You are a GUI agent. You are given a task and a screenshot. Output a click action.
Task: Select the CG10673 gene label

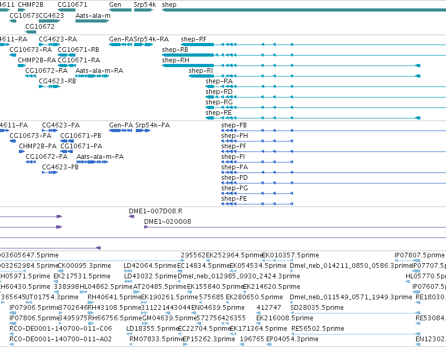[24, 15]
